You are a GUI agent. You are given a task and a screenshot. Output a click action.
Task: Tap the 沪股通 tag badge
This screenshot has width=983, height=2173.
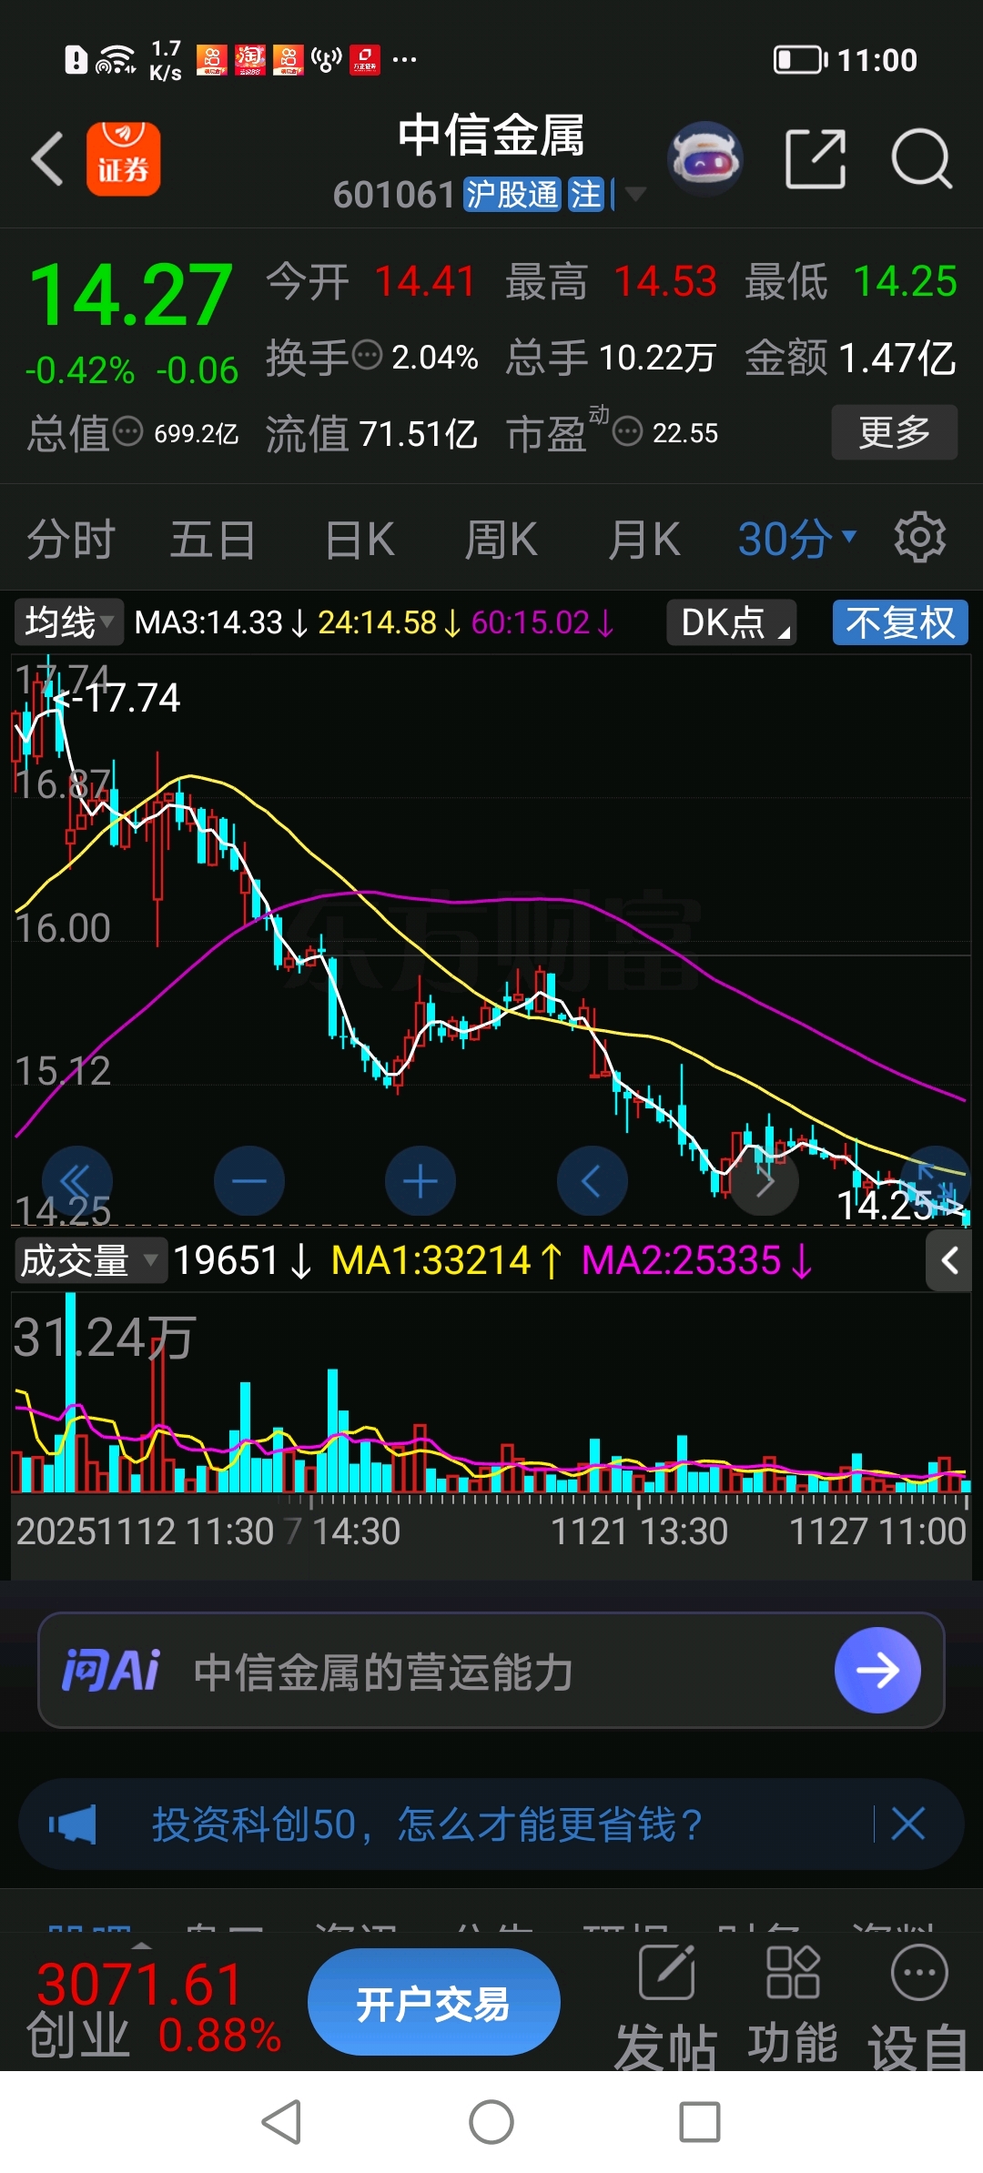pos(512,194)
